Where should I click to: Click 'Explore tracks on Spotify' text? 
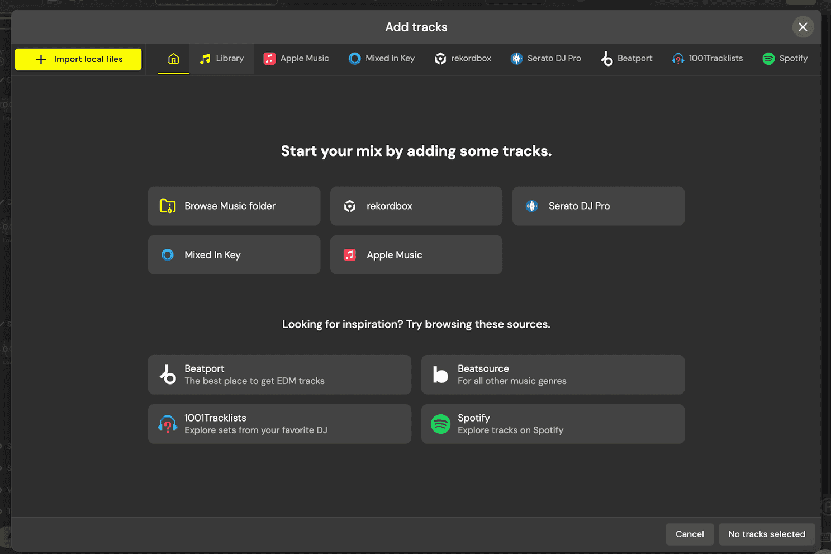[x=510, y=430]
